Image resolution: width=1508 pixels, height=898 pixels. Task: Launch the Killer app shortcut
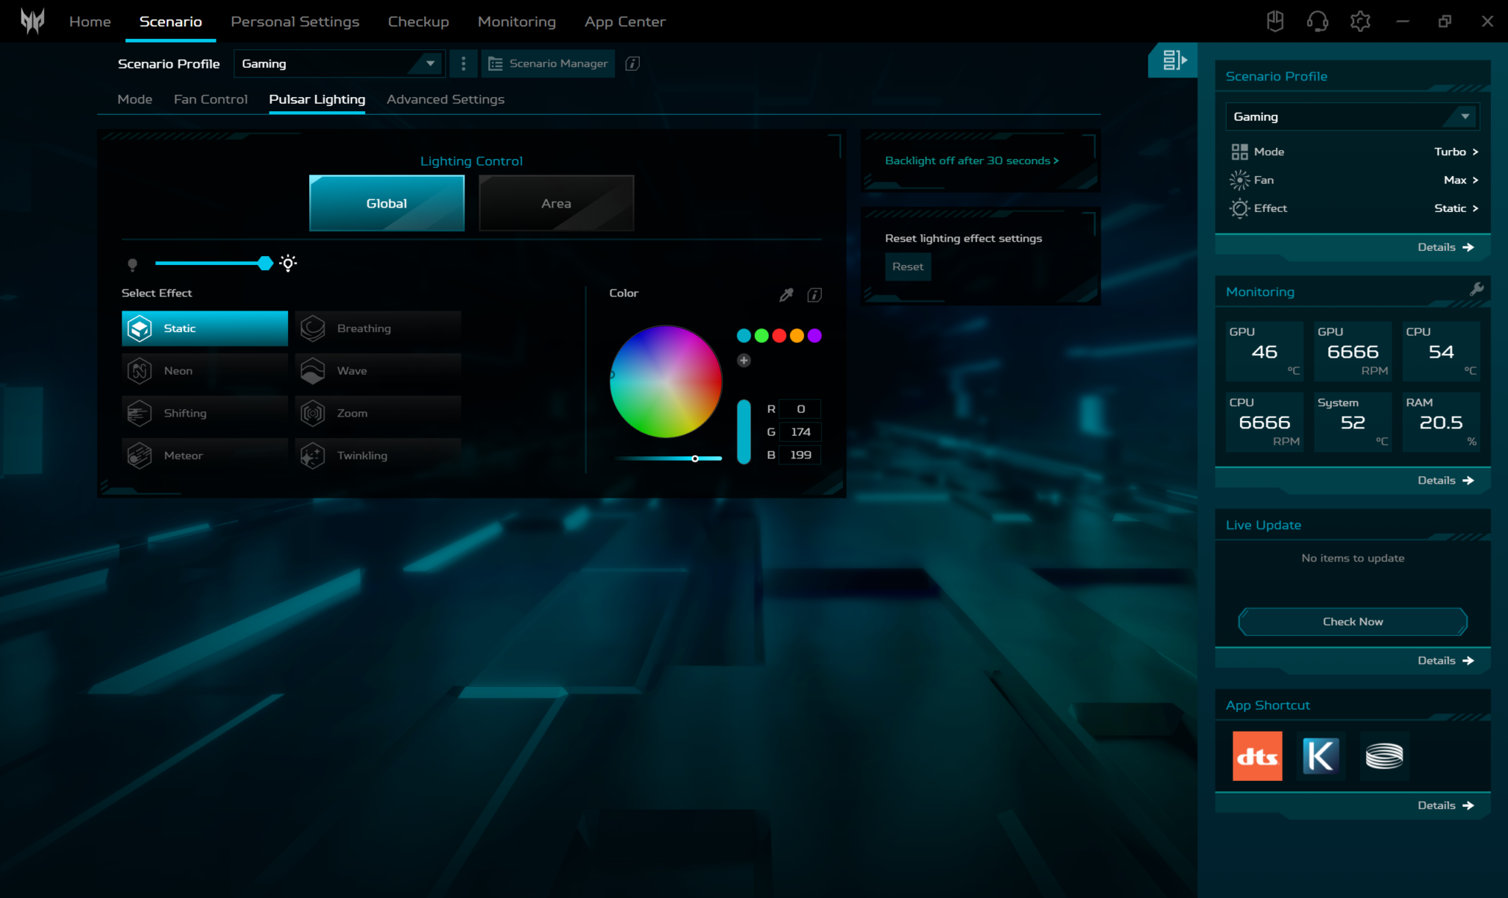(x=1320, y=756)
